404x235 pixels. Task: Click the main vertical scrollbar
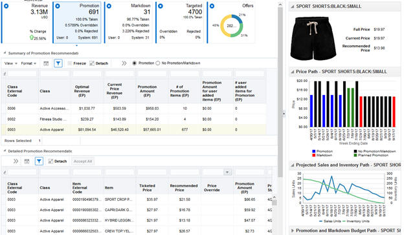[280, 92]
